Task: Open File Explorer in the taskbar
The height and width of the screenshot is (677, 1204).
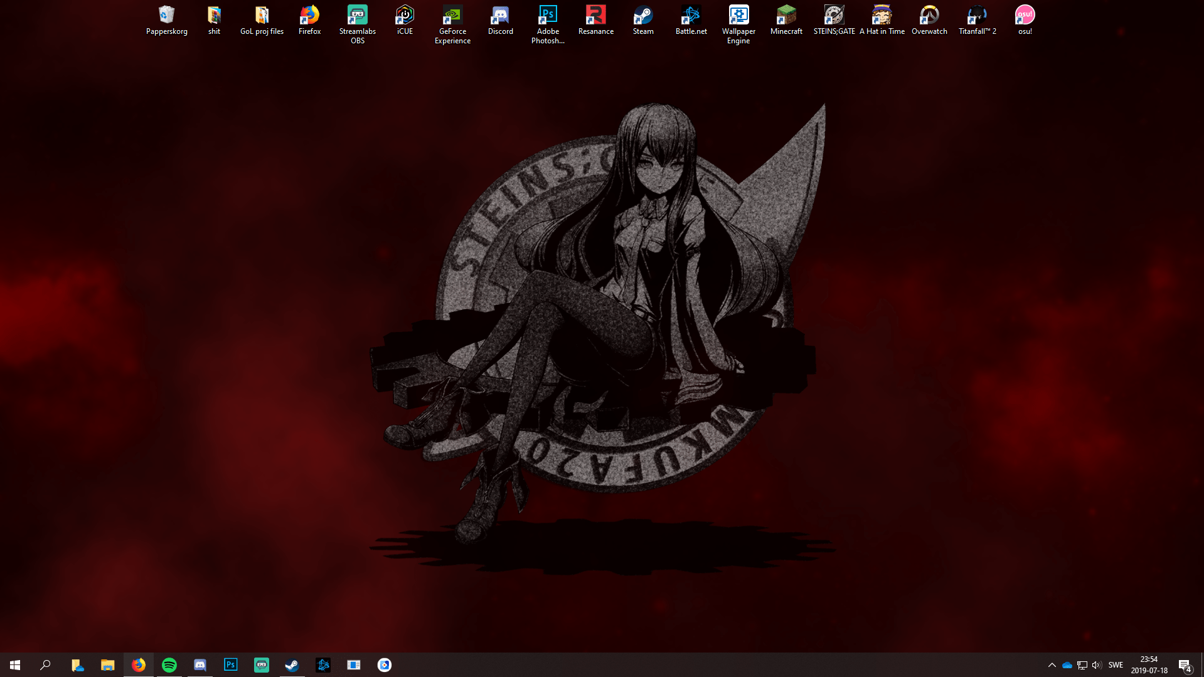Action: (108, 665)
